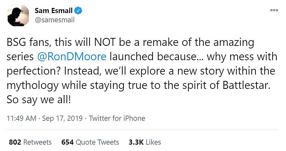Open the @samesmail handle link
Image resolution: width=286 pixels, height=151 pixels.
pos(54,20)
